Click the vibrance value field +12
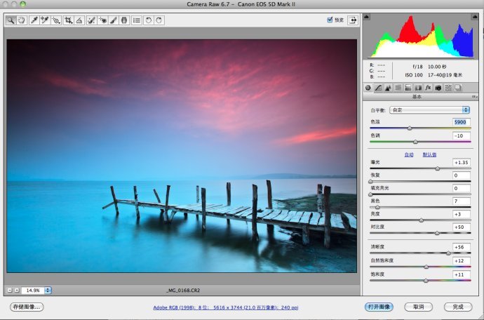 click(x=462, y=260)
